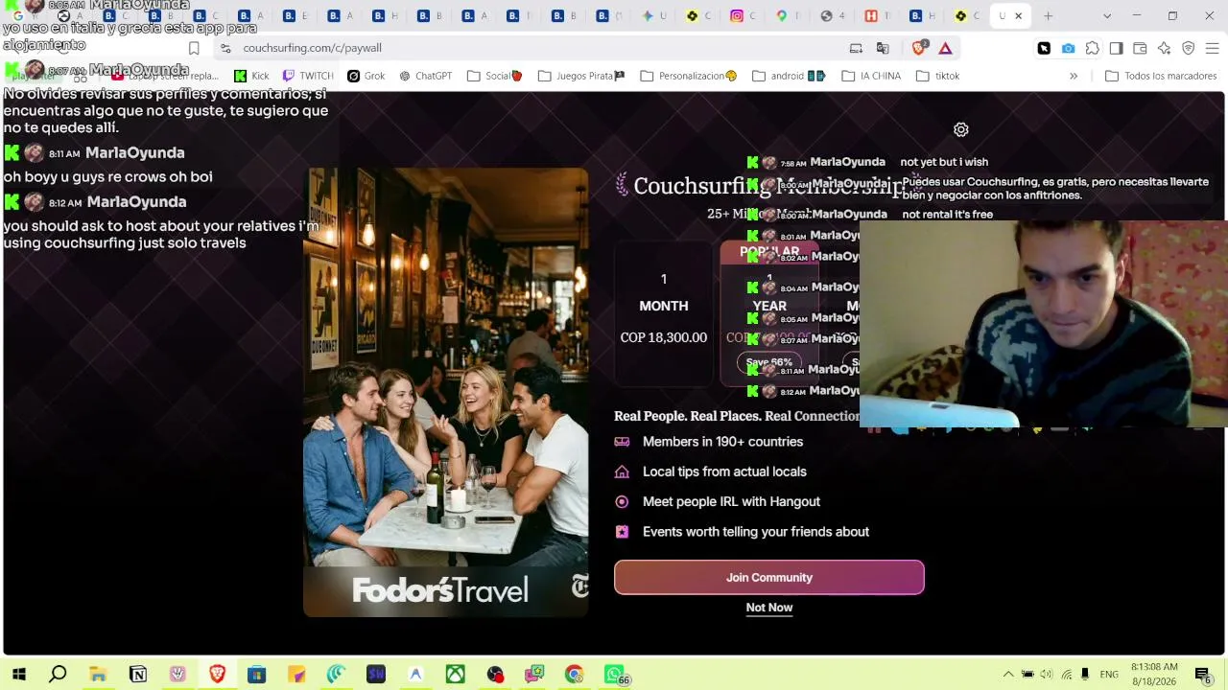This screenshot has width=1228, height=690.
Task: Toggle the browser sidebar panel
Action: pos(1116,48)
